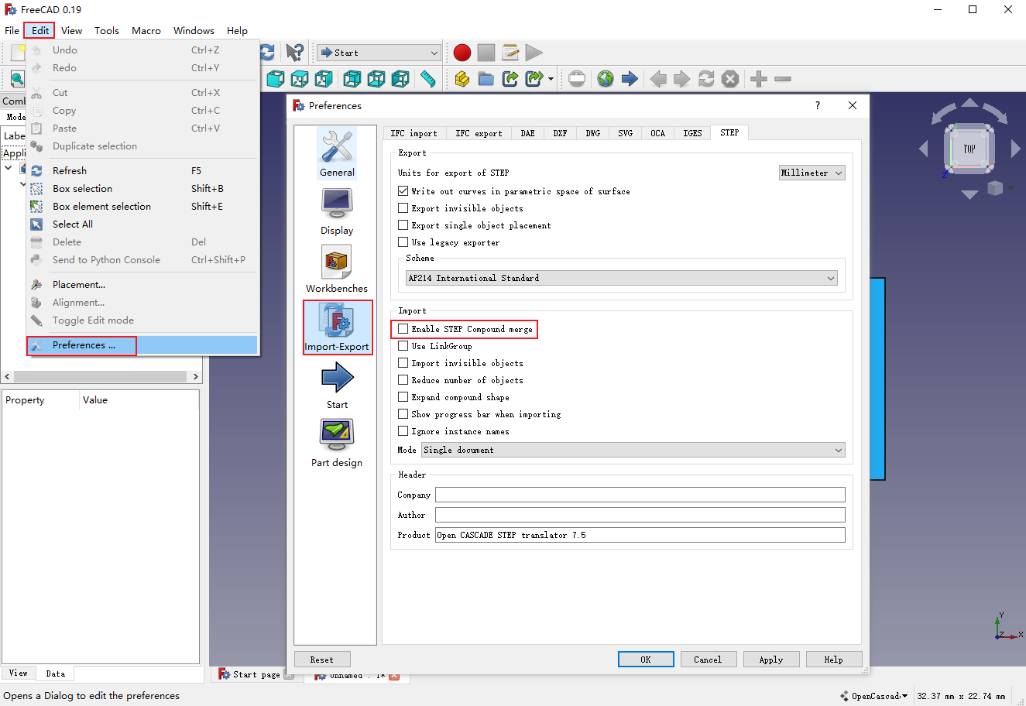Enable Import invisible objects
Screen dimensions: 1026x706
click(x=403, y=362)
